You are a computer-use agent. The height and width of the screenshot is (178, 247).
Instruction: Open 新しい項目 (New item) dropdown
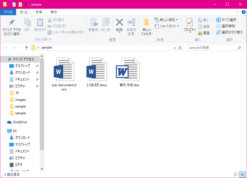coord(166,20)
